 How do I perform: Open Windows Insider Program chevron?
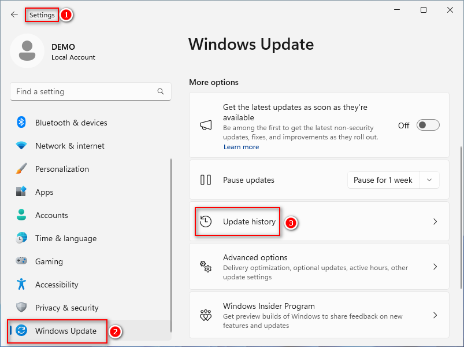coord(435,315)
